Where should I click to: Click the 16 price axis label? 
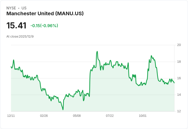point(179,78)
